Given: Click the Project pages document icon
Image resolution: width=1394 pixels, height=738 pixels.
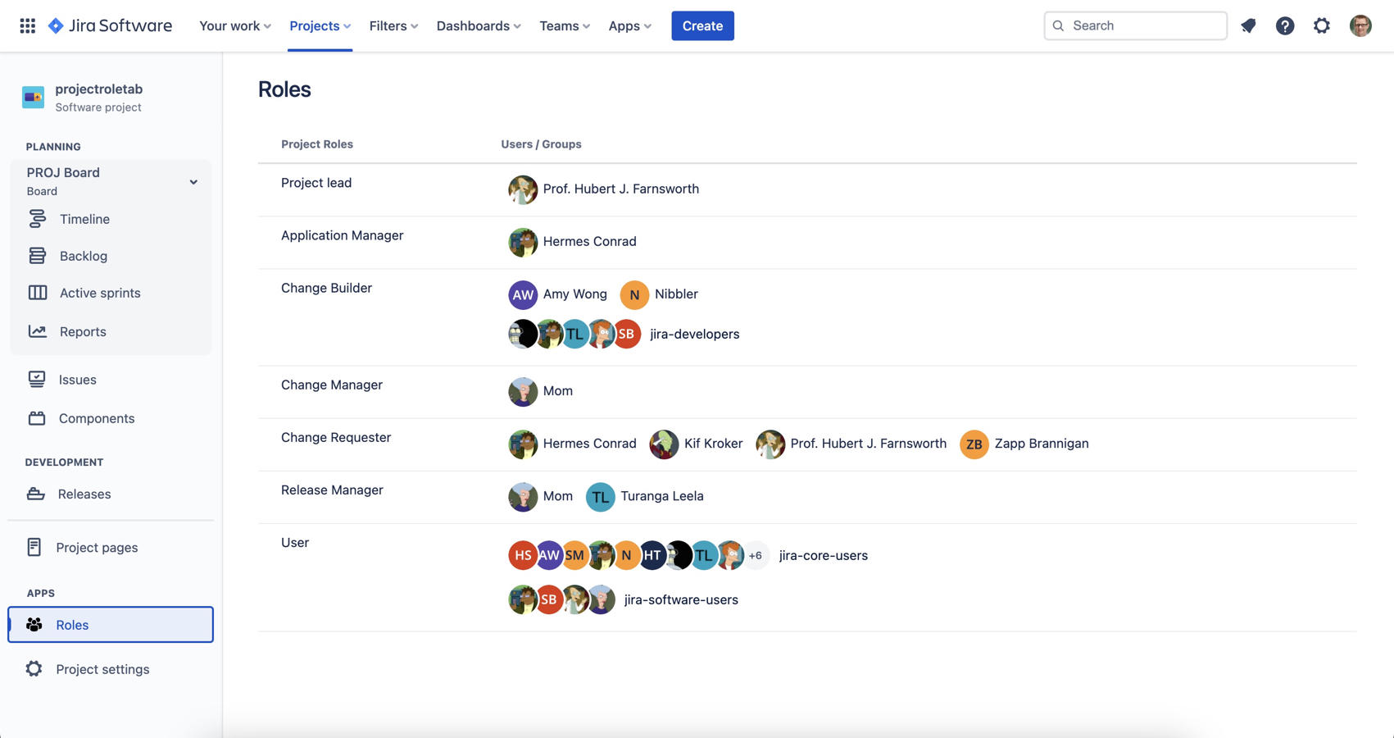Looking at the screenshot, I should (34, 547).
